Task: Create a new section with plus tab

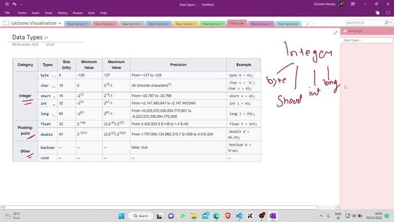Action: click(x=307, y=24)
